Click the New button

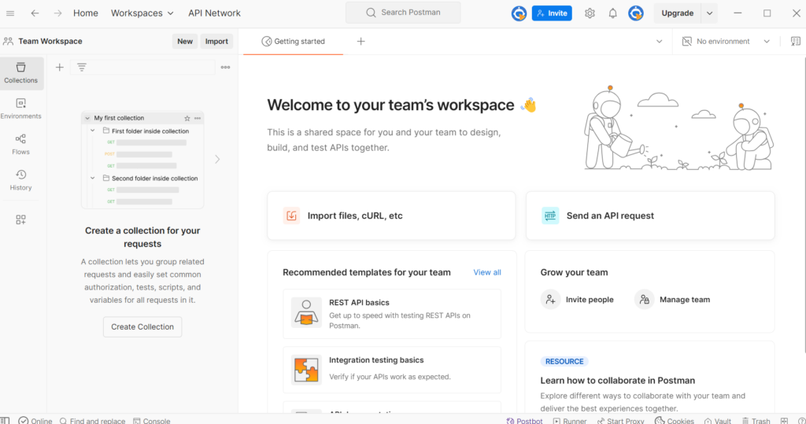coord(185,41)
